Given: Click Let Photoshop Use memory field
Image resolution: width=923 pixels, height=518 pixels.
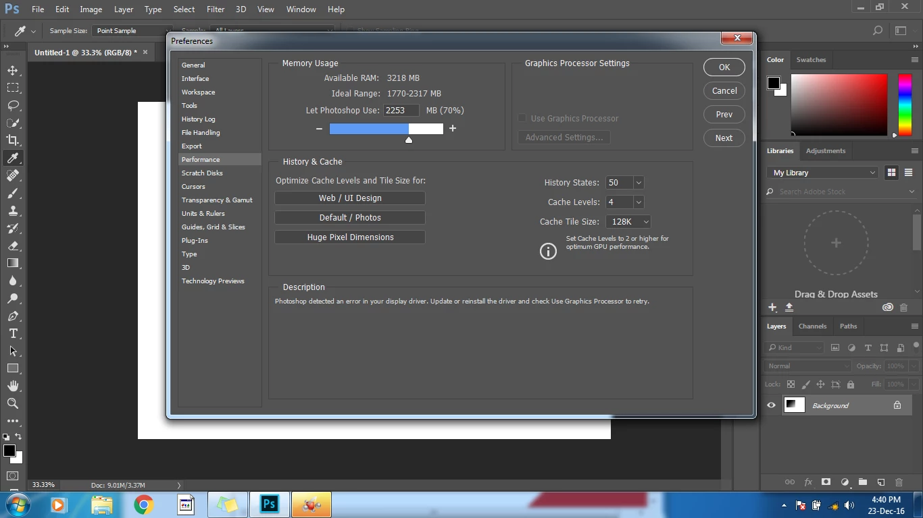Looking at the screenshot, I should [401, 111].
